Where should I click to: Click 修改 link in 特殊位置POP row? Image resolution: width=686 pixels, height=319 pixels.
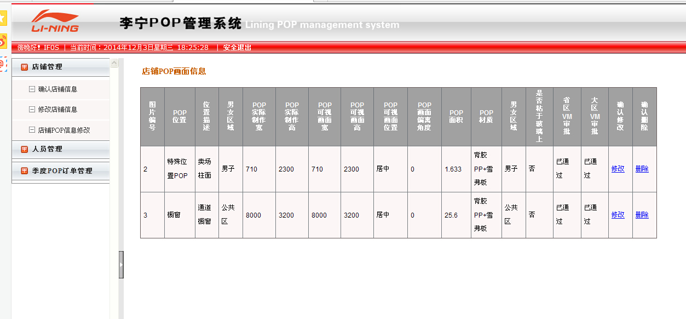(618, 169)
